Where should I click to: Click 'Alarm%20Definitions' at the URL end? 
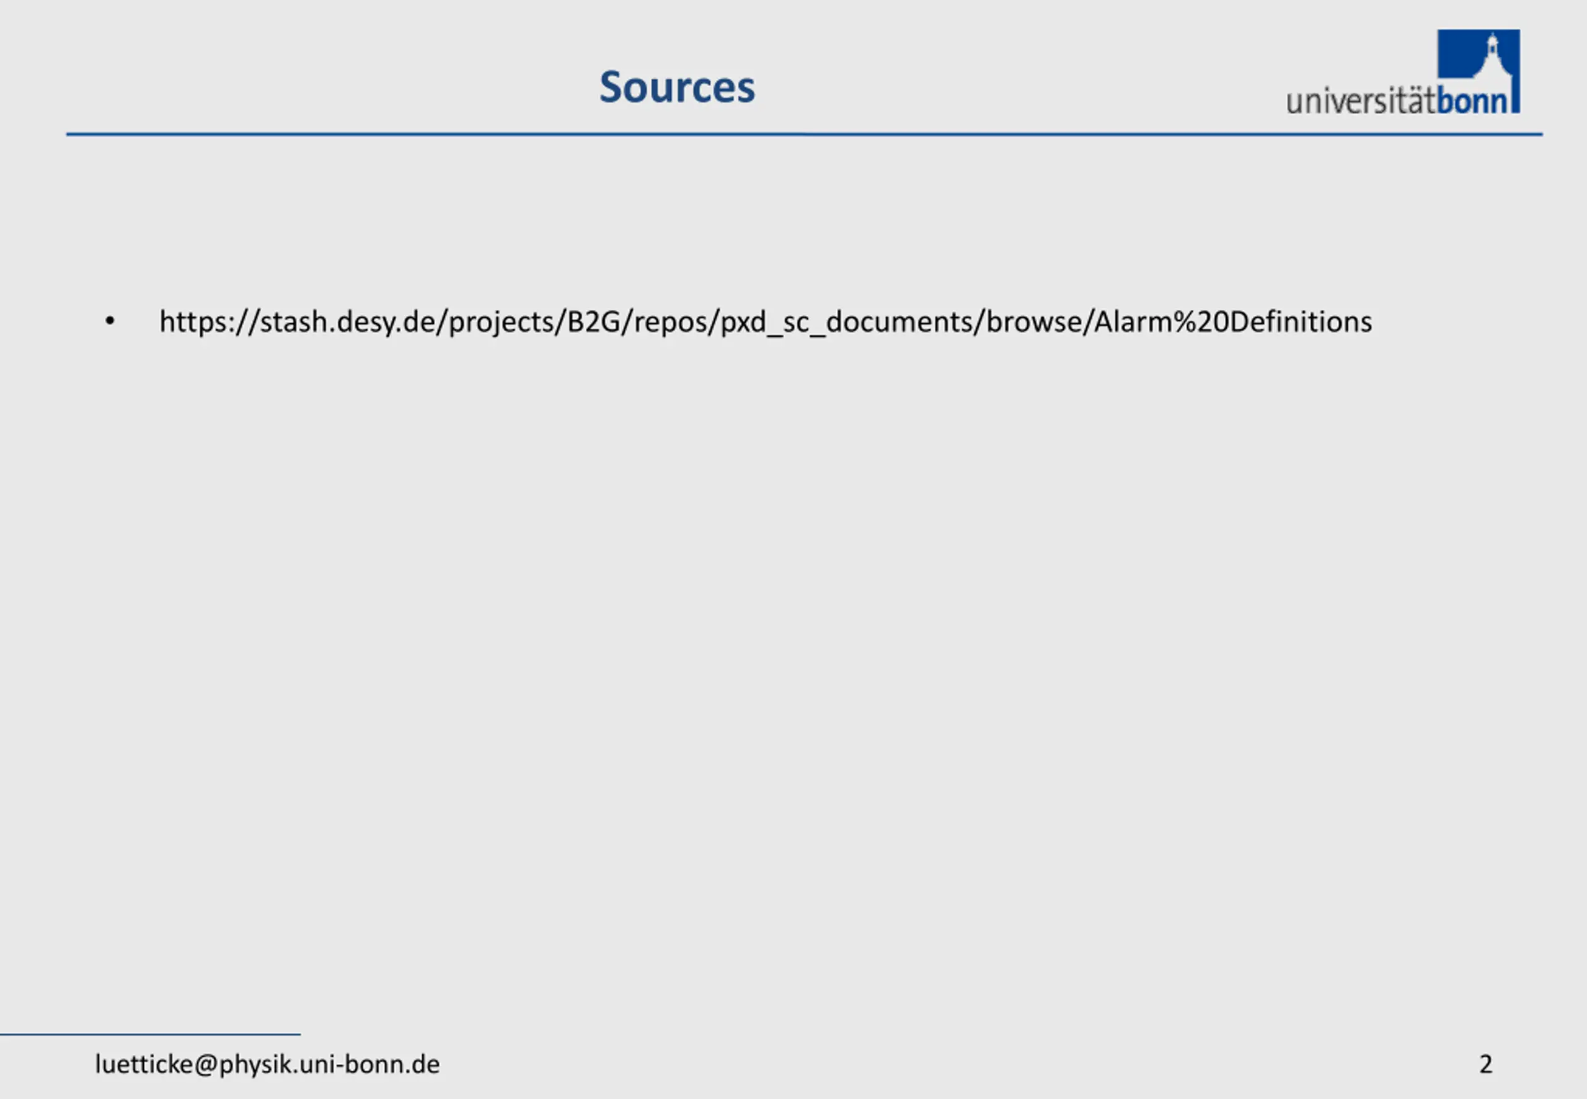[1232, 323]
